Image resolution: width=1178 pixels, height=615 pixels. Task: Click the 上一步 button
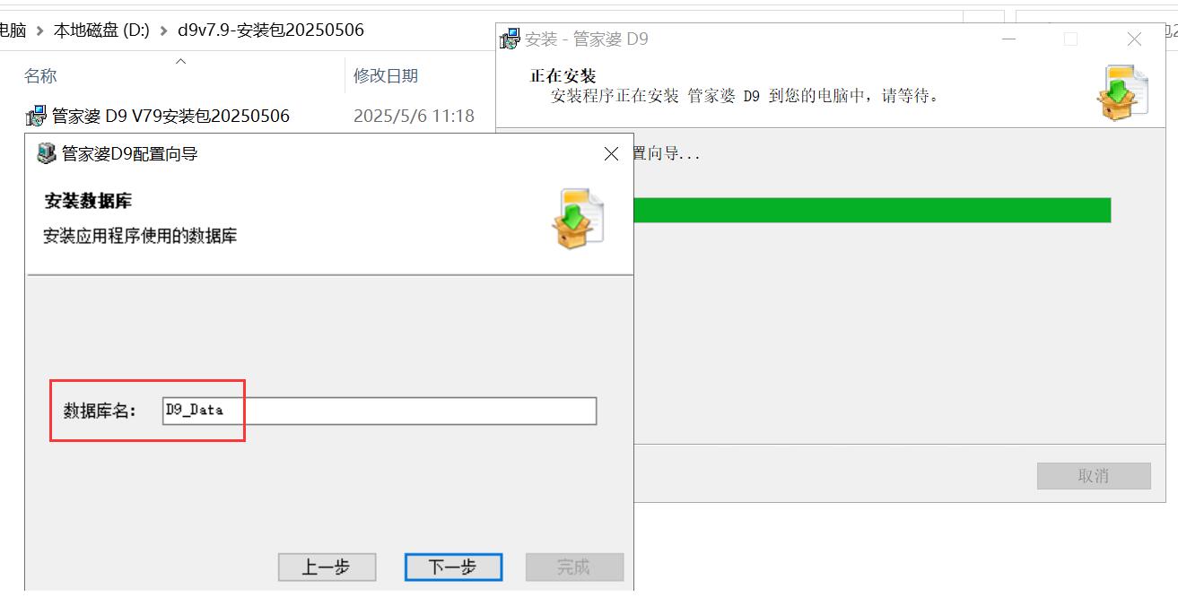coord(327,567)
